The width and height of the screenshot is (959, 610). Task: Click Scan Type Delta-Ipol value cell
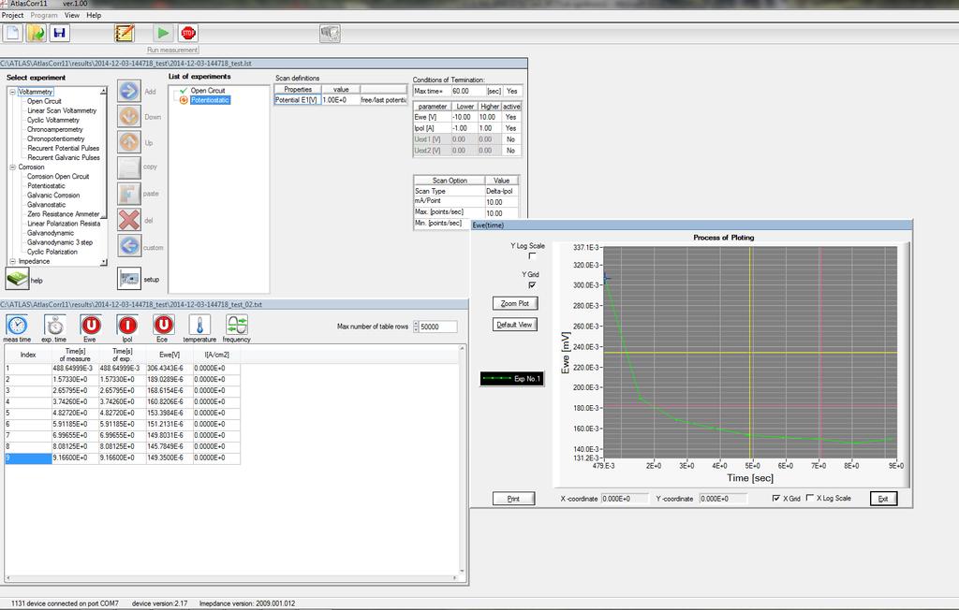click(x=502, y=191)
